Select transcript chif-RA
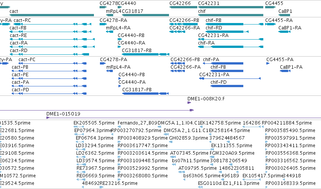This screenshot has height=189, width=321. pos(230,47)
